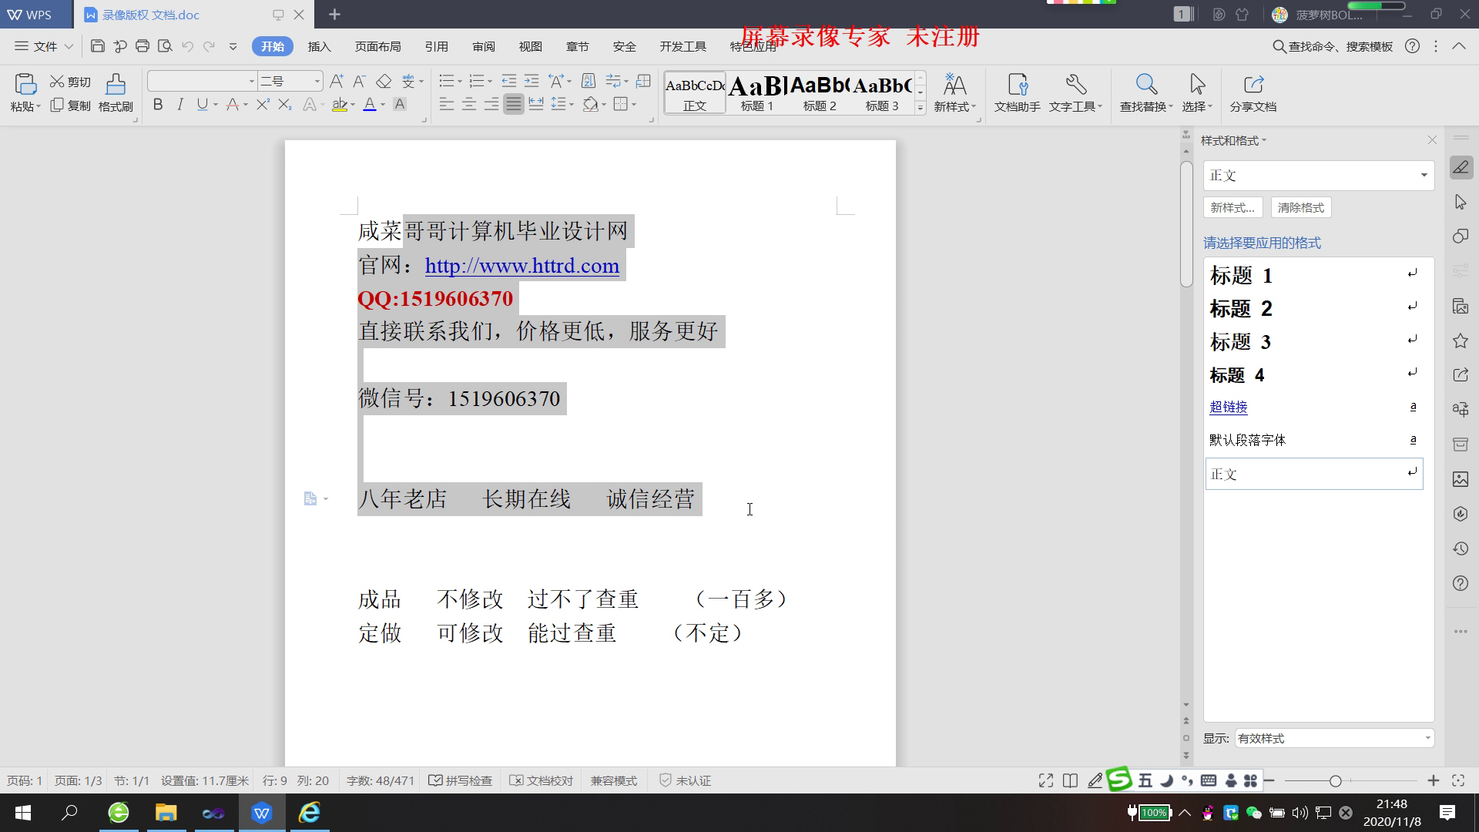Toggle Underline formatting
1479x832 pixels.
202,105
